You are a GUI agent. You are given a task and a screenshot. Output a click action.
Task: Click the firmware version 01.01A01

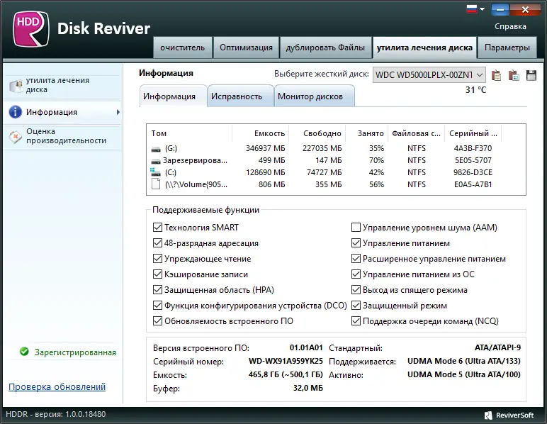tap(306, 347)
